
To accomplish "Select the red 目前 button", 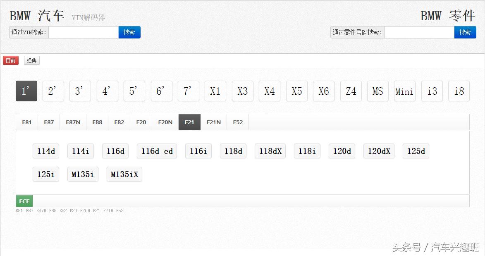I will point(11,60).
